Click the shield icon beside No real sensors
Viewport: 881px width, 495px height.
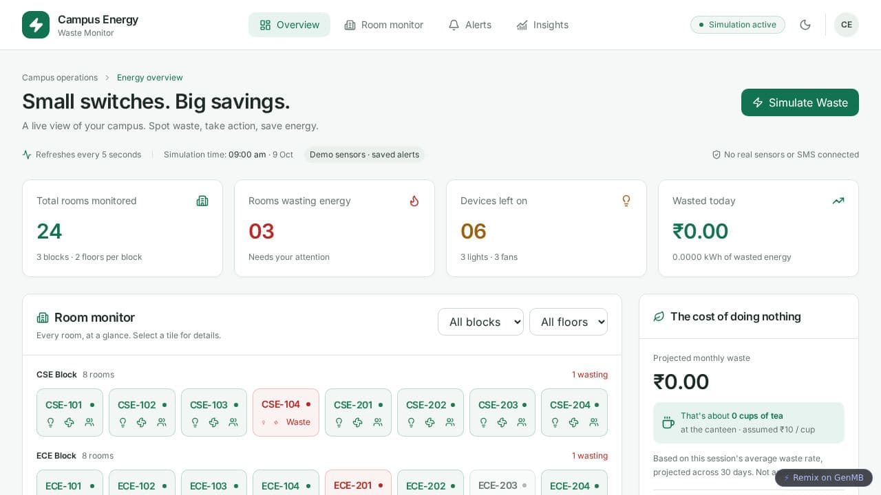click(717, 155)
